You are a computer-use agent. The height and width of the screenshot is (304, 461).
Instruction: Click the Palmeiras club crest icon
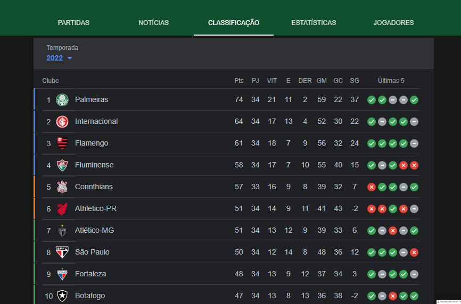point(62,100)
